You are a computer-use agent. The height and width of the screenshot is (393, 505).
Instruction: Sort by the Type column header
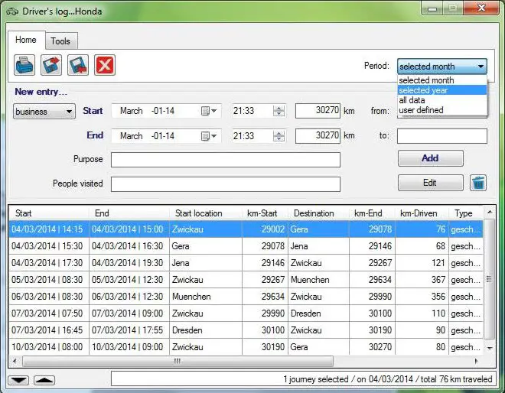[466, 213]
